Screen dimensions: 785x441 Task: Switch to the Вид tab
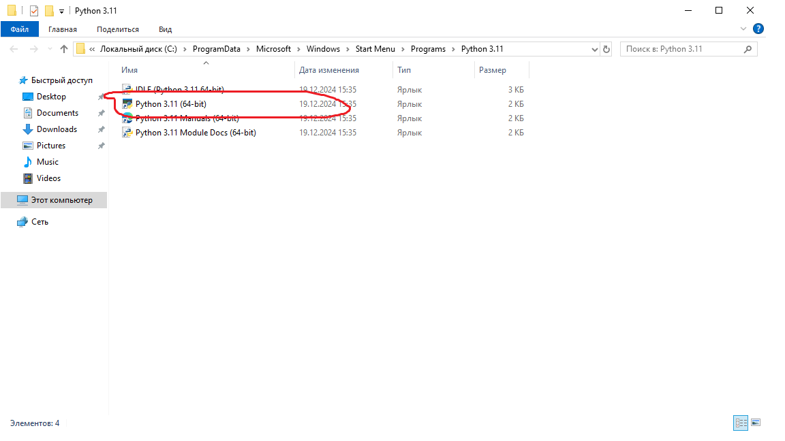165,29
